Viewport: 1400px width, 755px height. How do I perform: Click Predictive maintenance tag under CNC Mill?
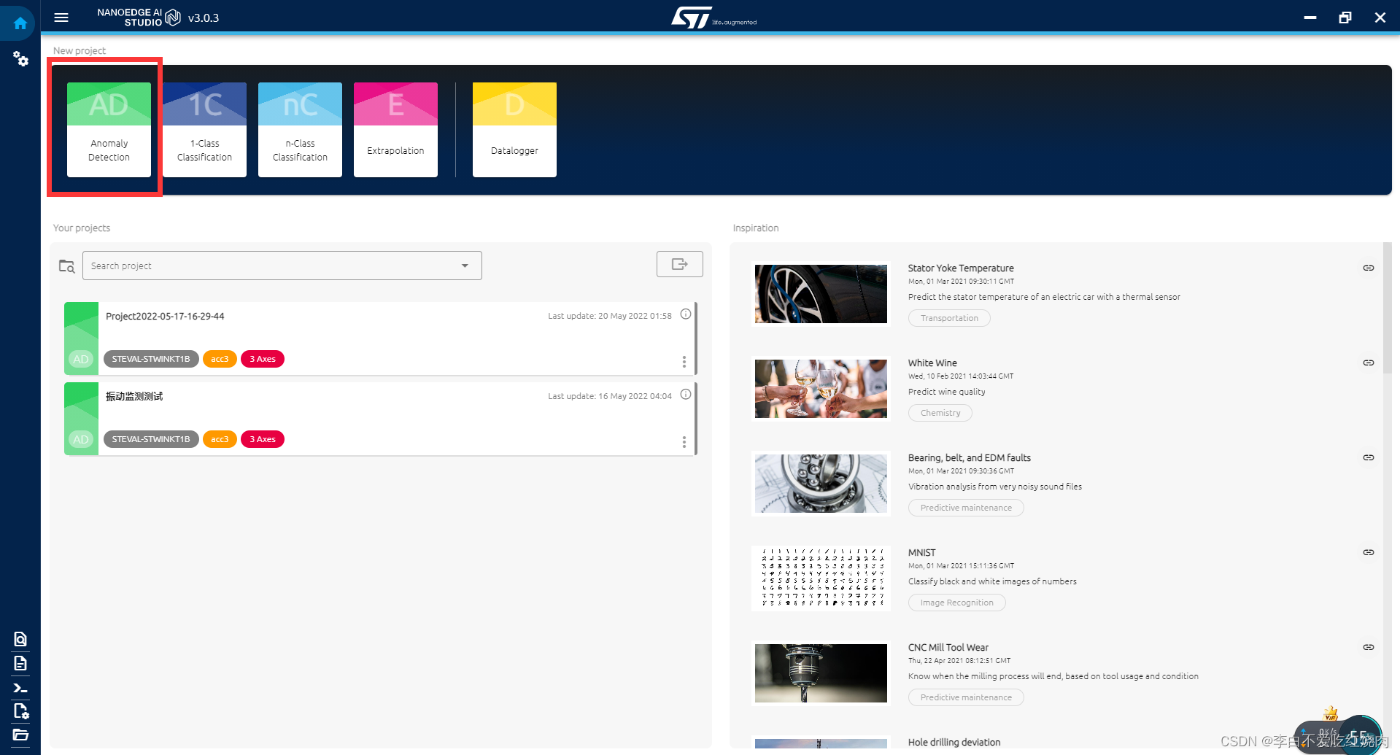coord(966,697)
